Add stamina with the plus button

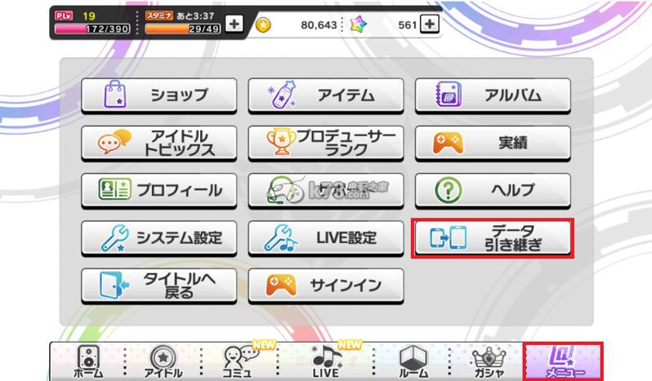coord(234,24)
